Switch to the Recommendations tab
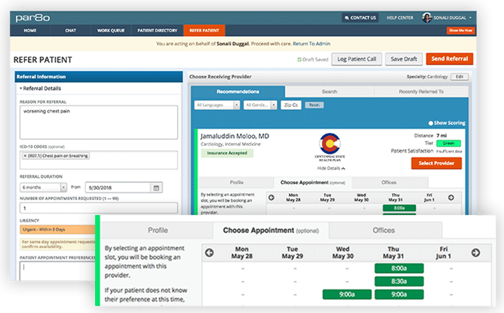Viewport: 504px width, 313px height. (x=238, y=92)
